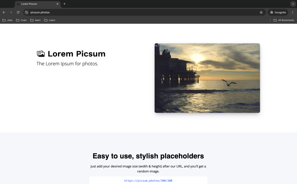
Task: Click the Lorem Picsum heading text
Action: point(76,54)
